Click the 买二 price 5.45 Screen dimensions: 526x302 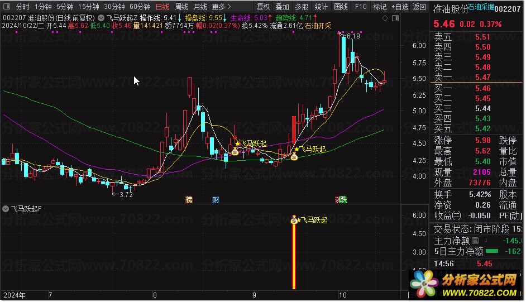(482, 99)
